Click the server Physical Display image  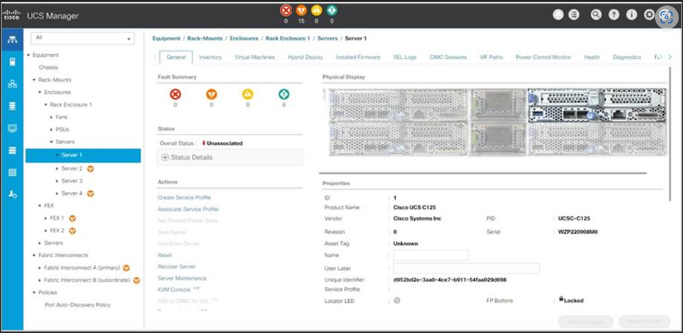point(496,122)
